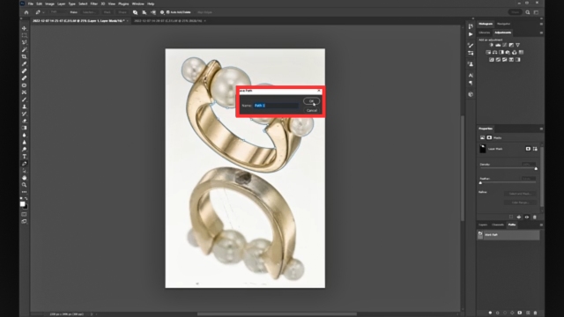Screen dimensions: 564x317
Task: Select the Spot Healing Brush tool
Action: click(24, 71)
